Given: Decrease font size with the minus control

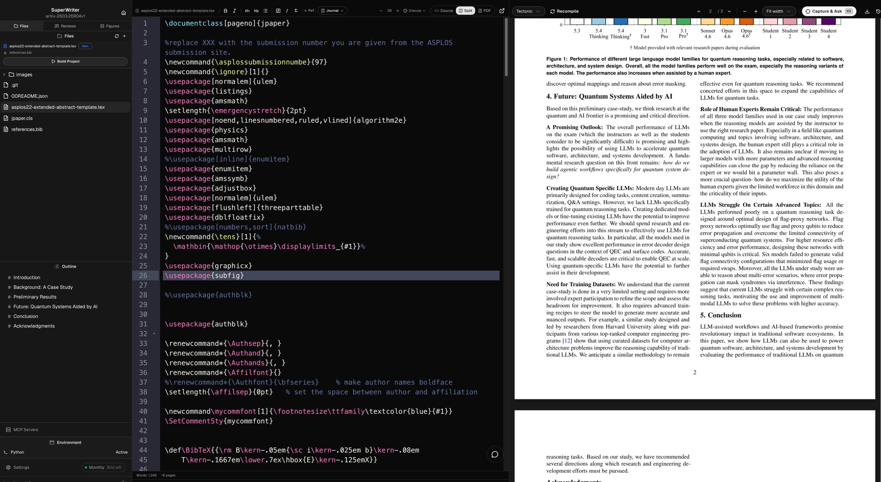Looking at the screenshot, I should (x=381, y=11).
